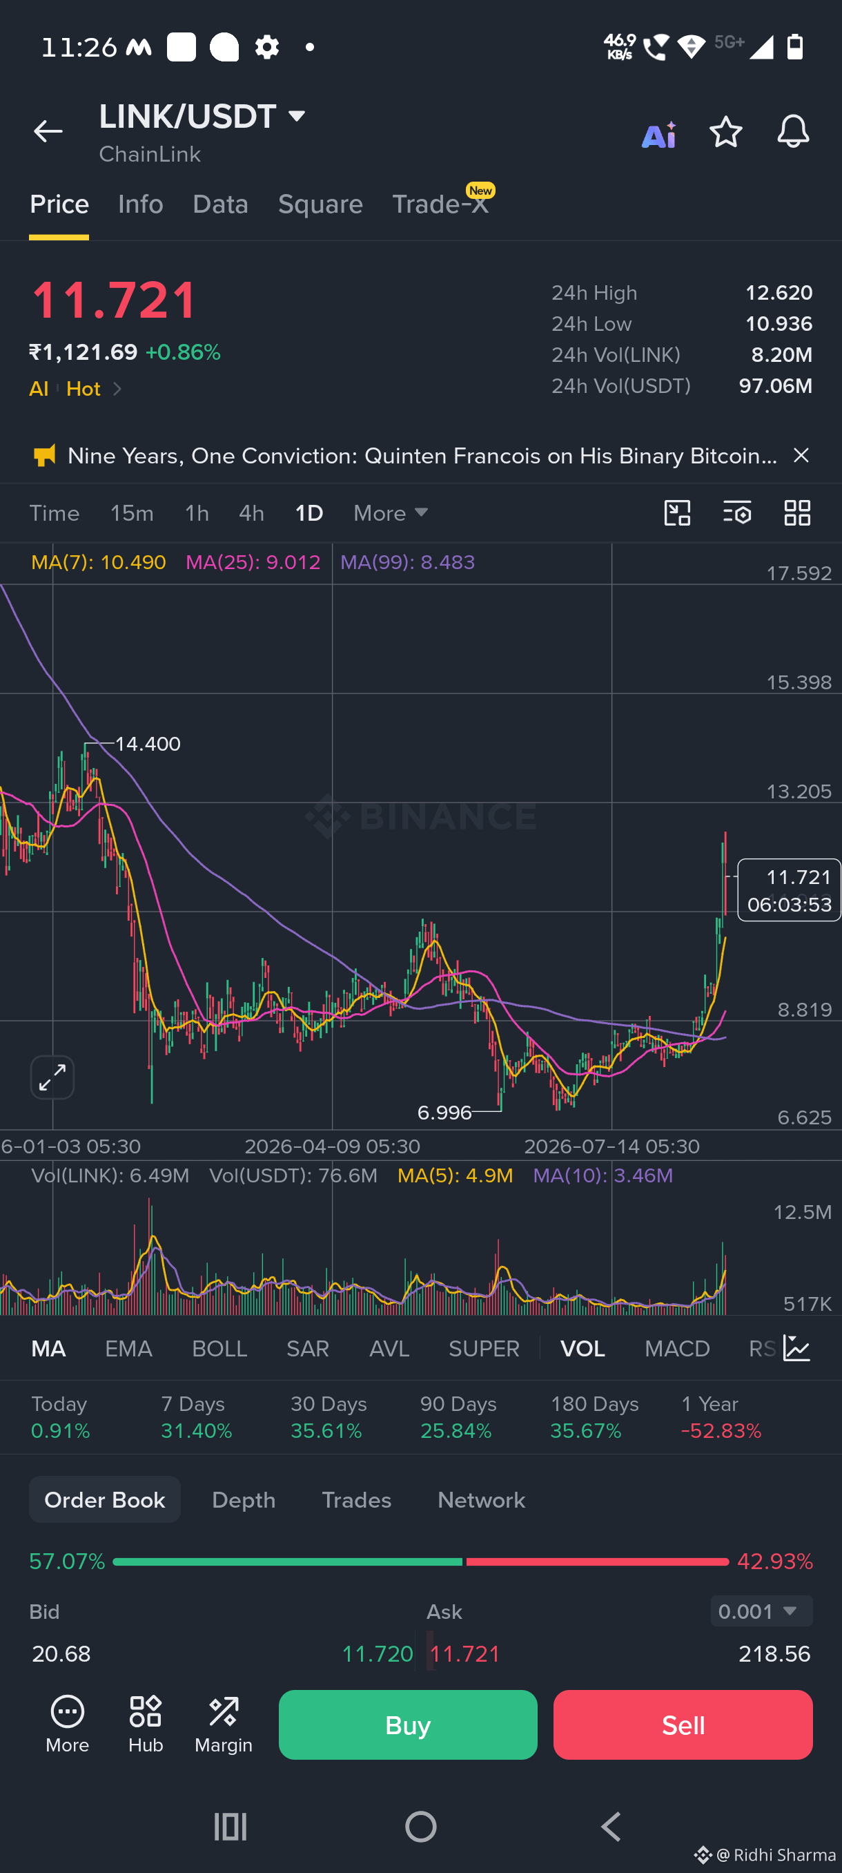842x1873 pixels.
Task: Expand chart to fullscreen
Action: click(52, 1077)
